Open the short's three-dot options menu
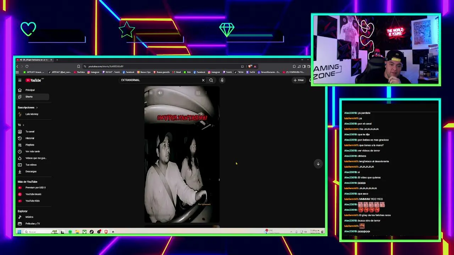 (206, 93)
